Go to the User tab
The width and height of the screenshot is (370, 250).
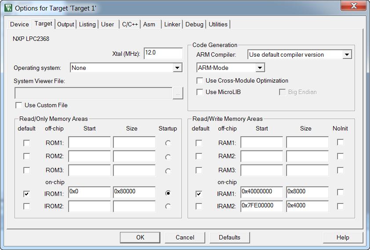pos(108,24)
